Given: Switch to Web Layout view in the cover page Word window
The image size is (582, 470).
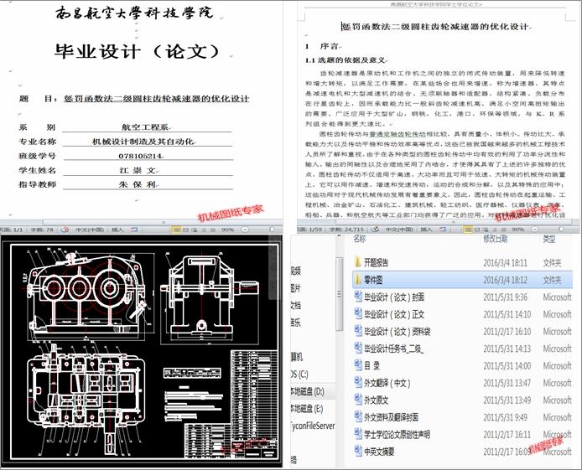Looking at the screenshot, I should [x=194, y=230].
